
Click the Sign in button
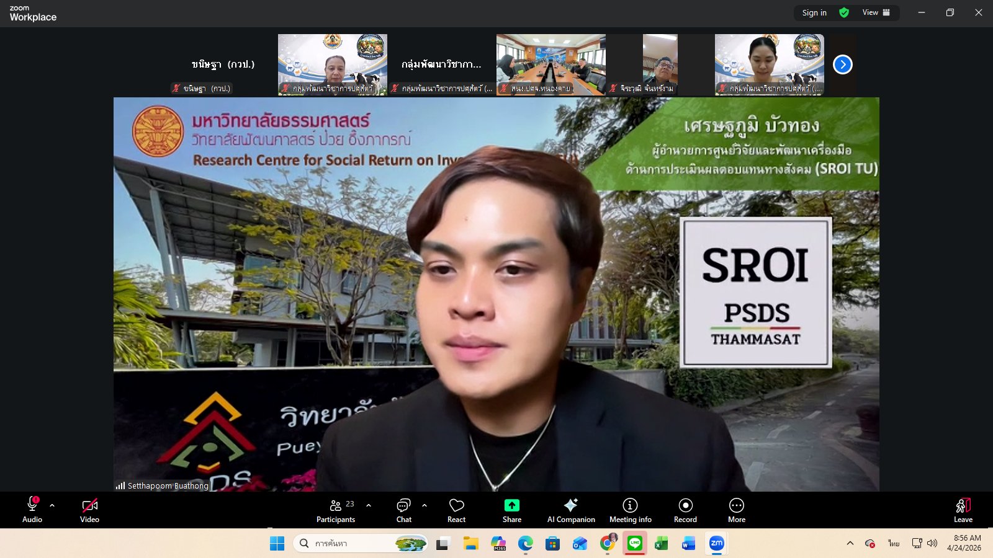click(814, 12)
